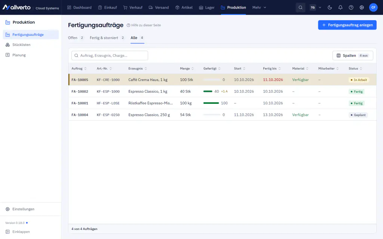Sort by the Fertig bis column
This screenshot has width=383, height=239.
click(x=272, y=69)
